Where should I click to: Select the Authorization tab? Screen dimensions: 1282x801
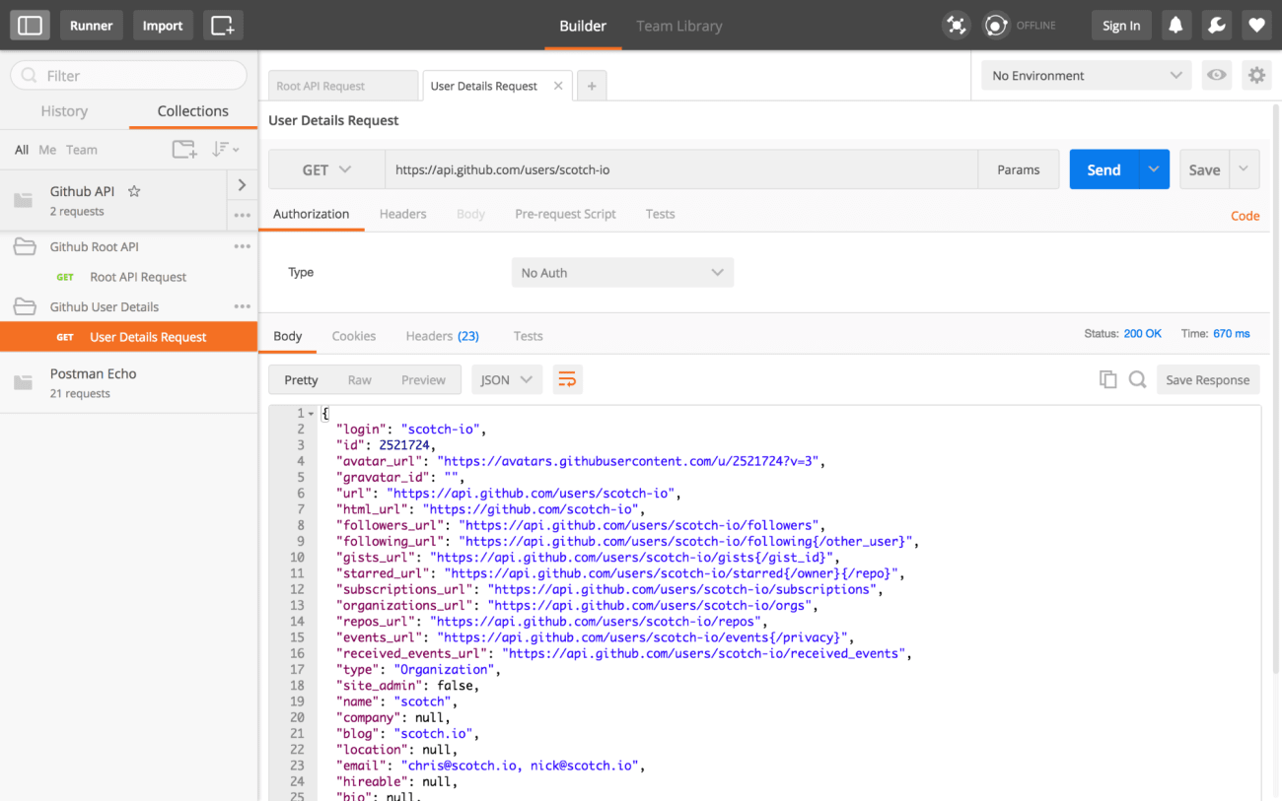(x=311, y=214)
